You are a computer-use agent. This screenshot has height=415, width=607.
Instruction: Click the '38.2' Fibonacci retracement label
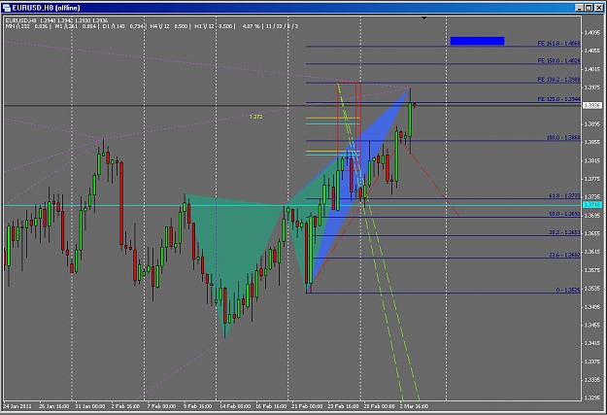point(564,232)
